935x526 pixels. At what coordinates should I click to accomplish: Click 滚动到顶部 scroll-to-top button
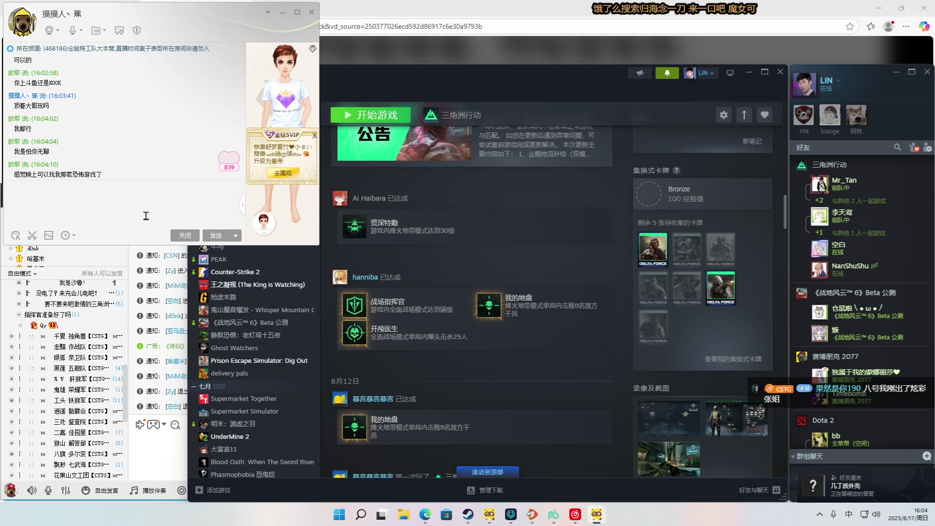click(x=487, y=472)
